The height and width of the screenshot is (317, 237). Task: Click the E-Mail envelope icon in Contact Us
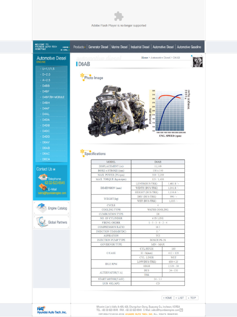pos(43,187)
